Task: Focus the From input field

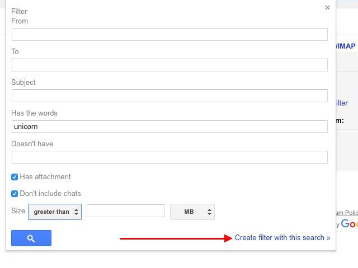Action: (169, 34)
